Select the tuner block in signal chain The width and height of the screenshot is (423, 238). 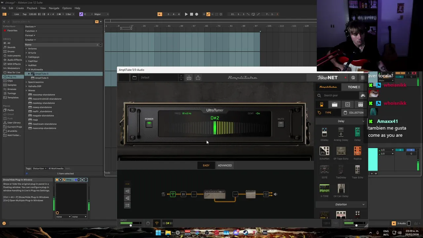[173, 194]
